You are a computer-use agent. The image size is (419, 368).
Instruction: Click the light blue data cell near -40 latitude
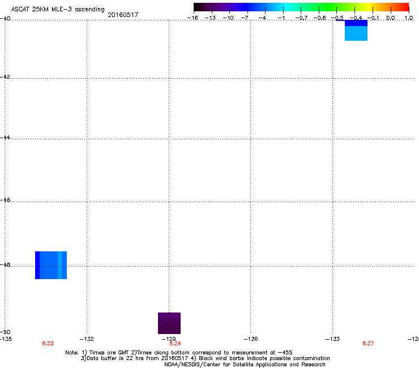pos(356,33)
